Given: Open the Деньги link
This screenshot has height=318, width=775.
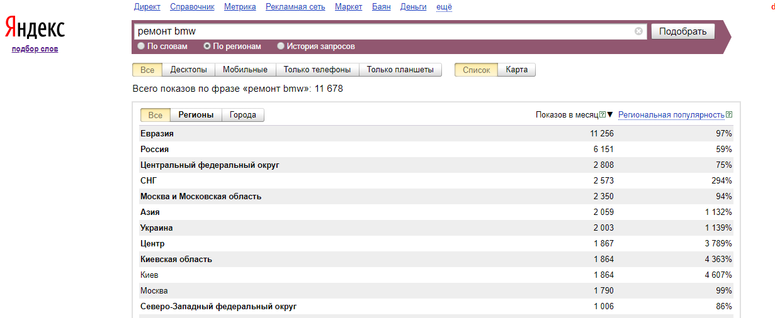Looking at the screenshot, I should tap(413, 7).
